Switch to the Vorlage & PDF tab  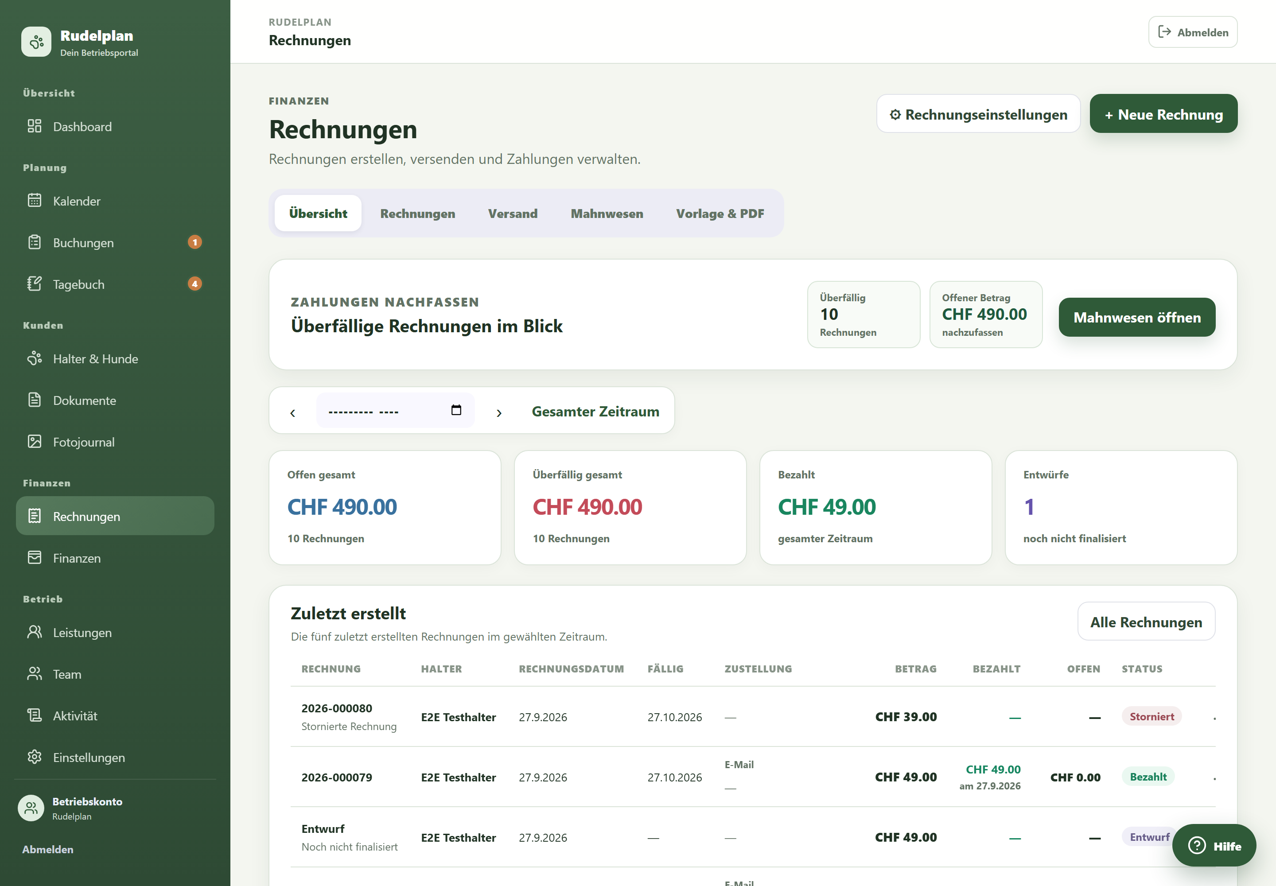click(720, 214)
